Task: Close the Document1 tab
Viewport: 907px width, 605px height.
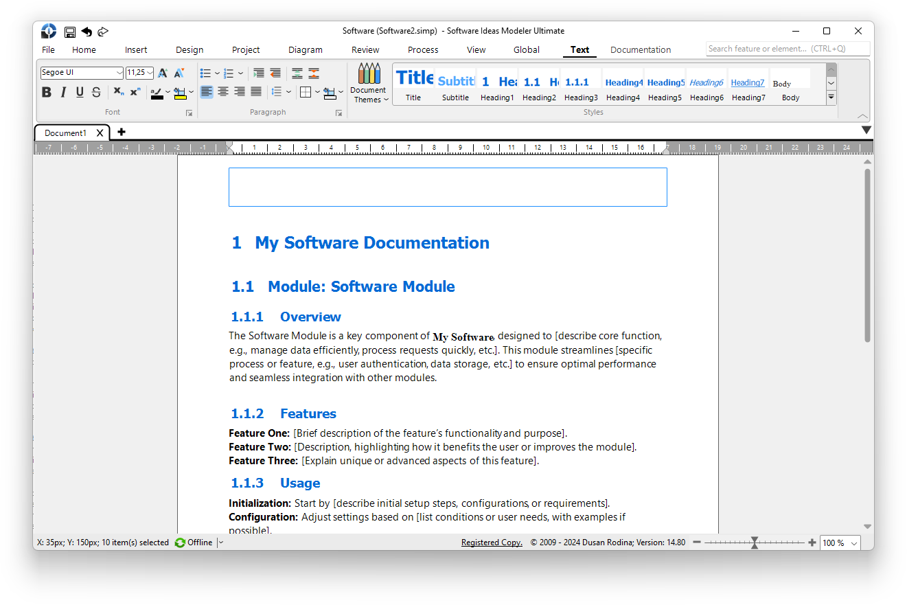Action: [x=100, y=133]
